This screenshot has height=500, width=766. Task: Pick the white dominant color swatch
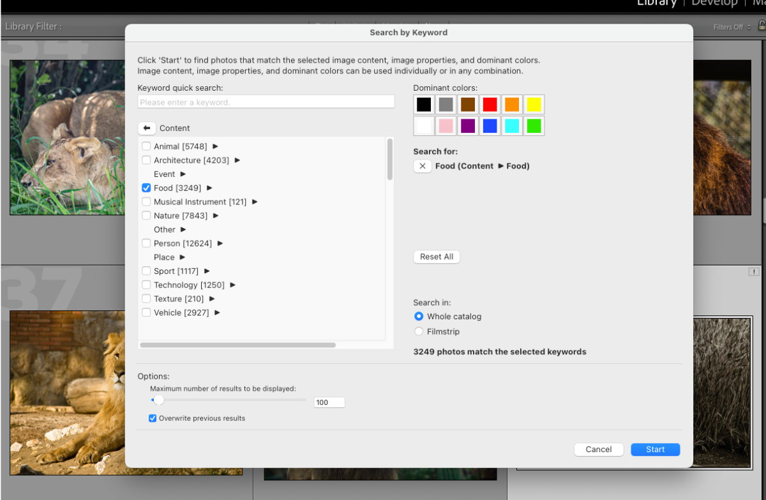[424, 126]
